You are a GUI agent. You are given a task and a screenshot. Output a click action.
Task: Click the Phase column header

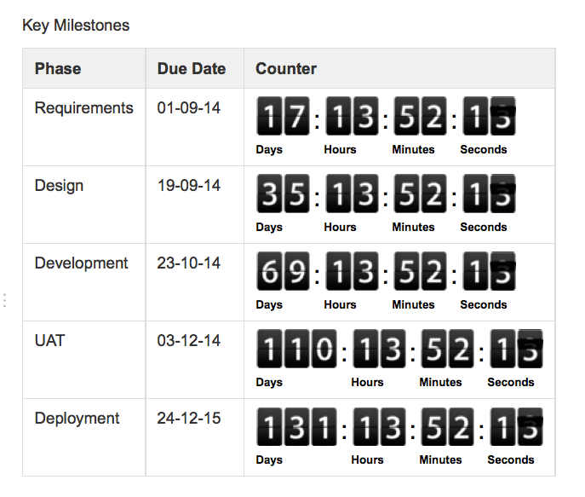58,69
